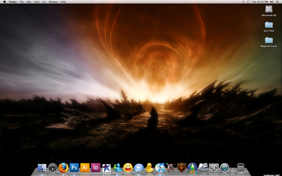Viewport: 282px width, 176px height.
Task: Open Yahoo Messenger smiley icon
Action: tap(128, 168)
